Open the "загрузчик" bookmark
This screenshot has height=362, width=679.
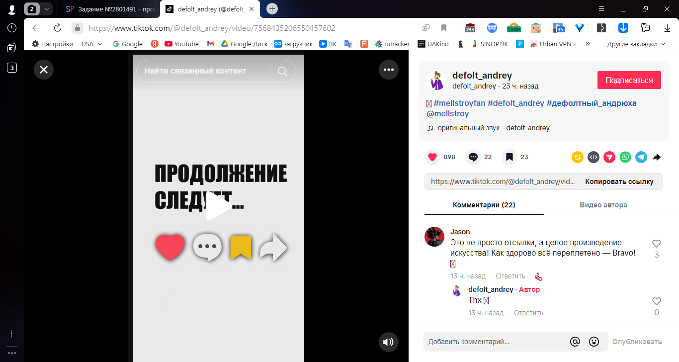coord(294,44)
